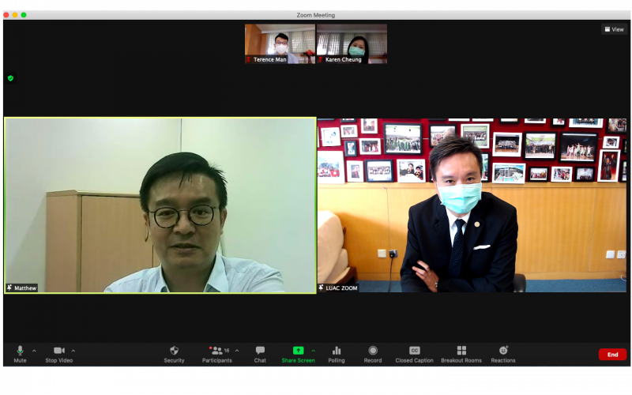
Task: Open the Participants panel
Action: click(216, 354)
